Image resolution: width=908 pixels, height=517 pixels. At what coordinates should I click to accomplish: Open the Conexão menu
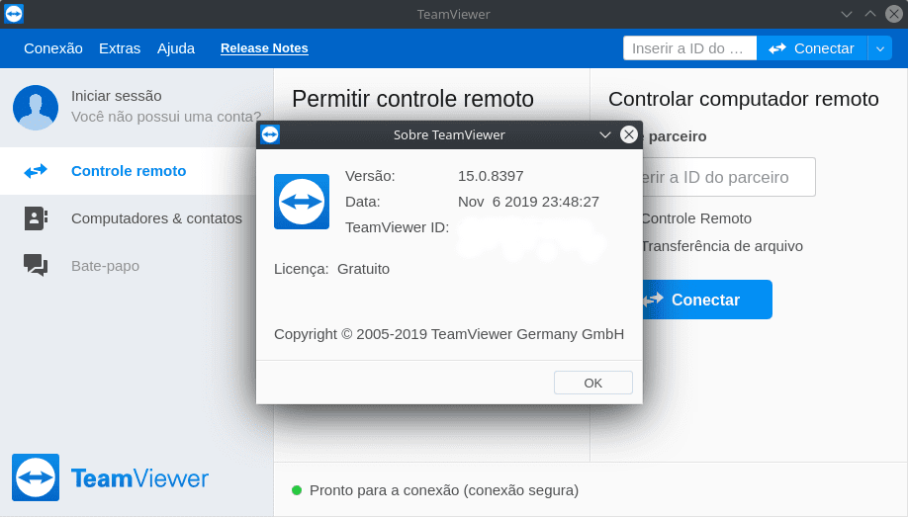[53, 48]
